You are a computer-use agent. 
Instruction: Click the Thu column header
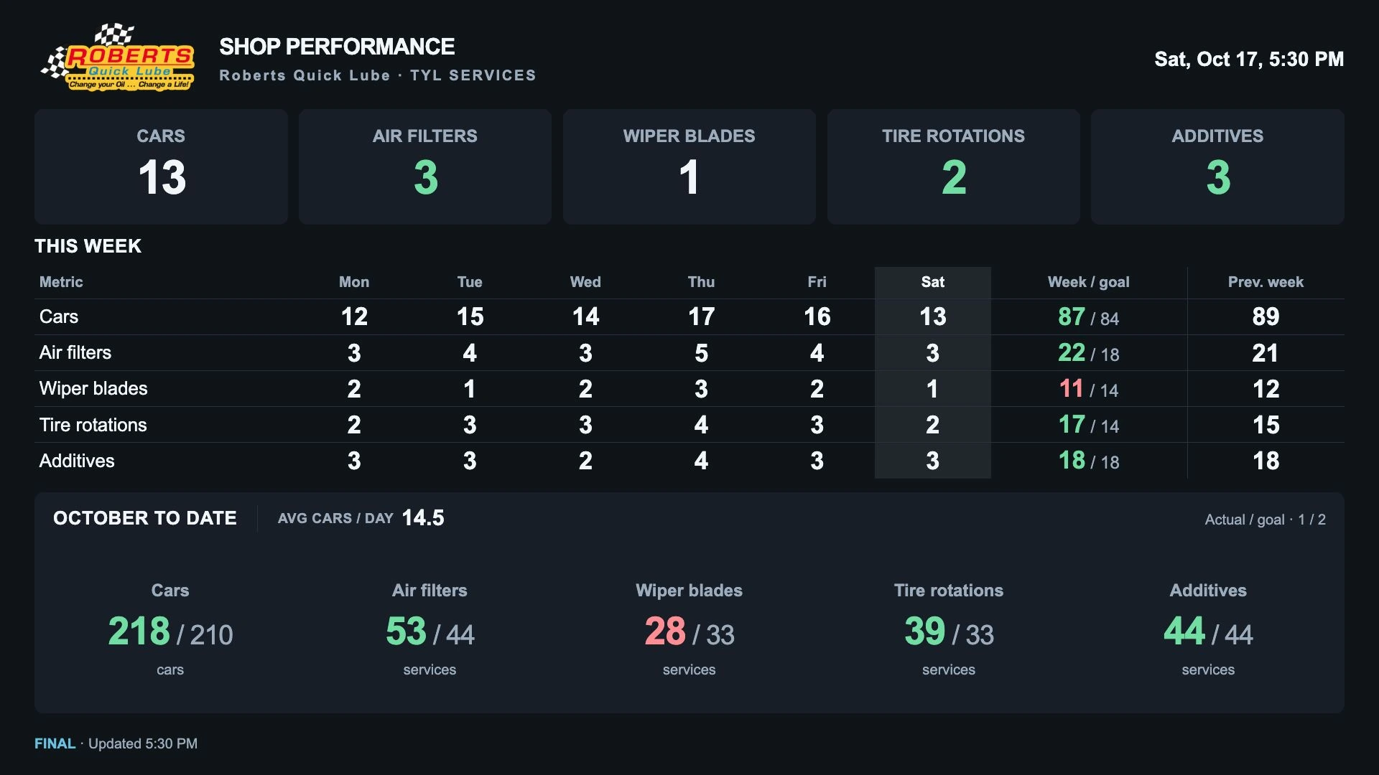tap(701, 282)
